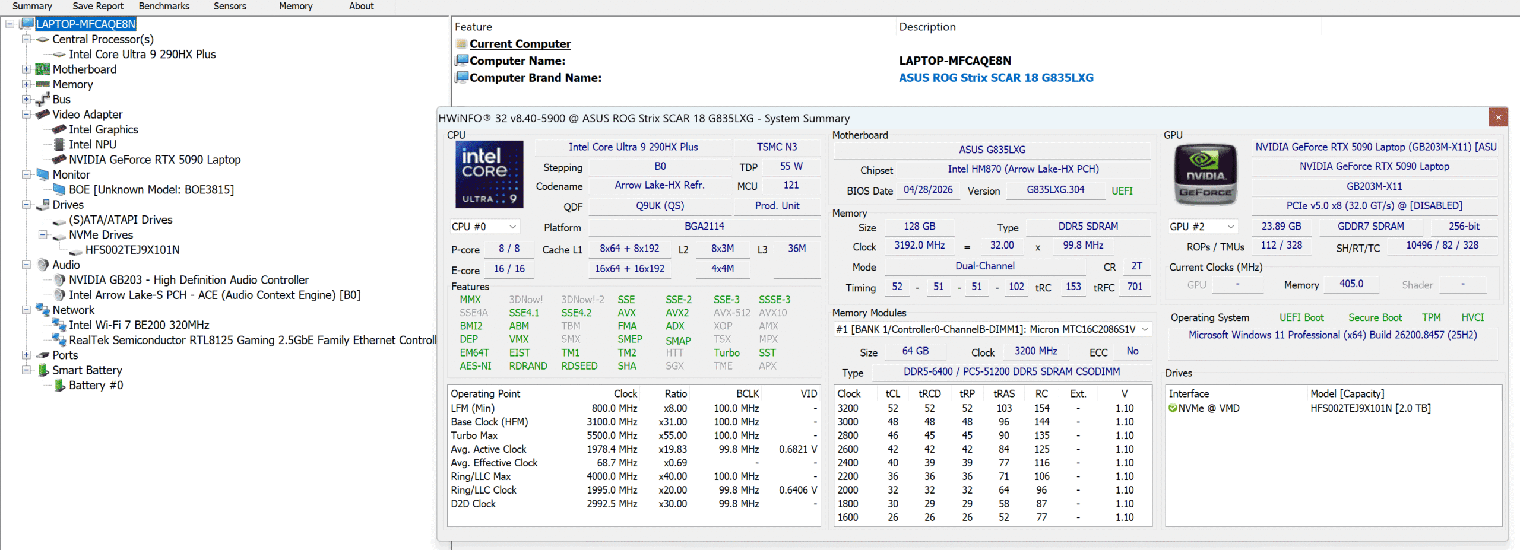Select RealTek RTL8125 Gaming Ethernet tree item
This screenshot has height=550, width=1520.
coord(253,341)
